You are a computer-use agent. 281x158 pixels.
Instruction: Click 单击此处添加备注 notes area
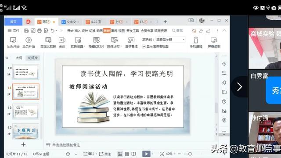pyautogui.click(x=66, y=145)
